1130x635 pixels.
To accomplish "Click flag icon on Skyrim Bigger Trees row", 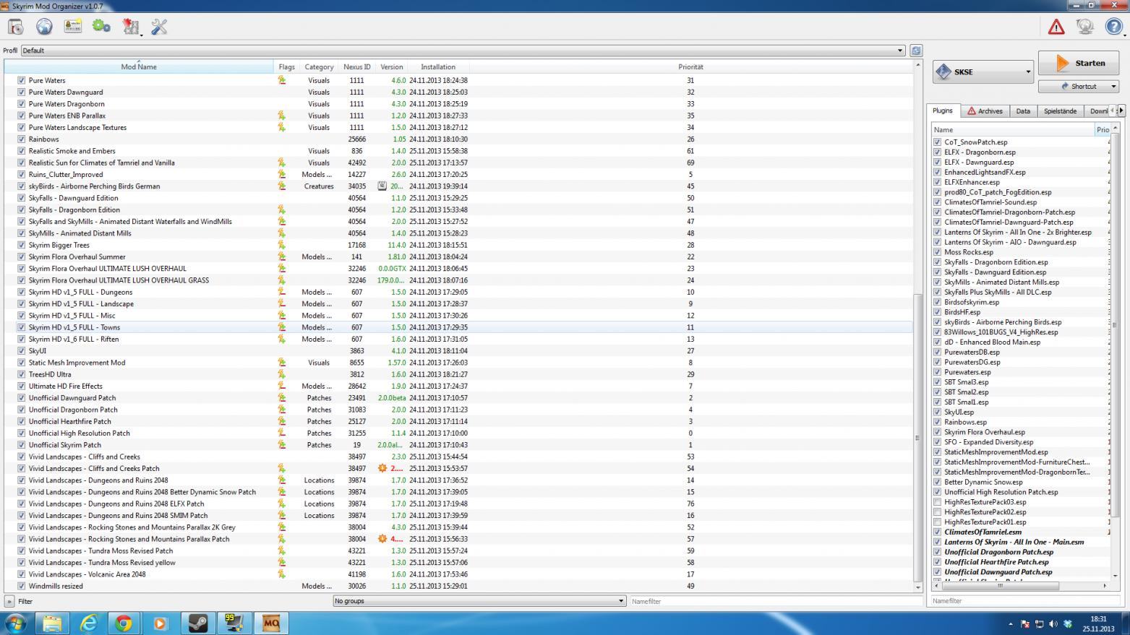I will [x=282, y=245].
